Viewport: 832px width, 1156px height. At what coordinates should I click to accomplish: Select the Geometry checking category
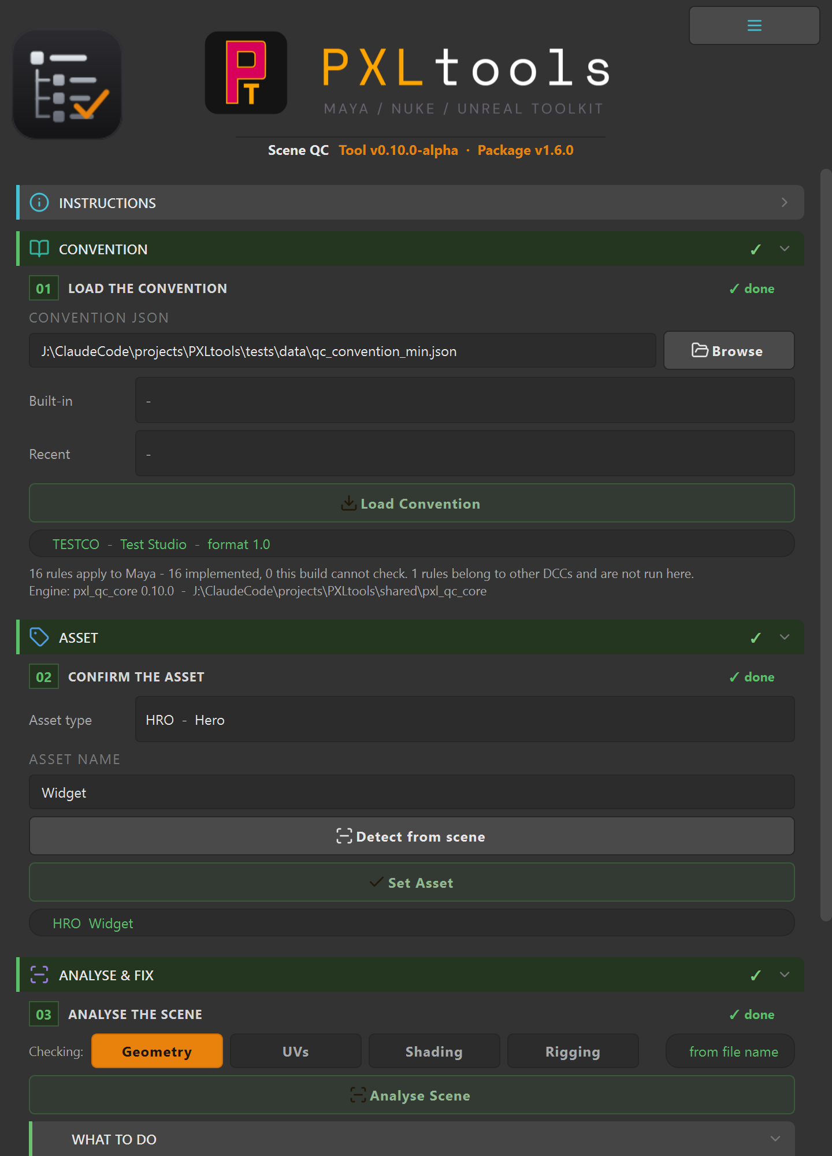157,1051
